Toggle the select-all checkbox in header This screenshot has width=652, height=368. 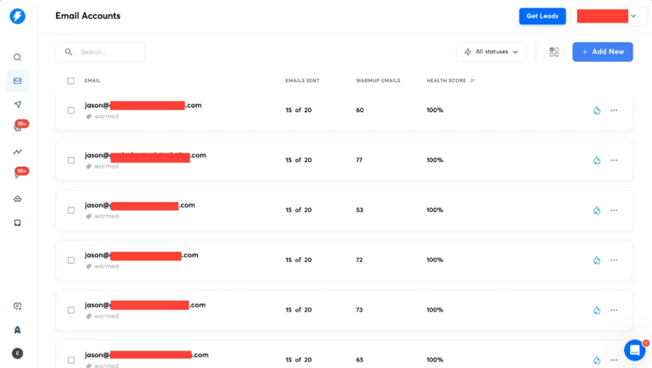pos(70,81)
